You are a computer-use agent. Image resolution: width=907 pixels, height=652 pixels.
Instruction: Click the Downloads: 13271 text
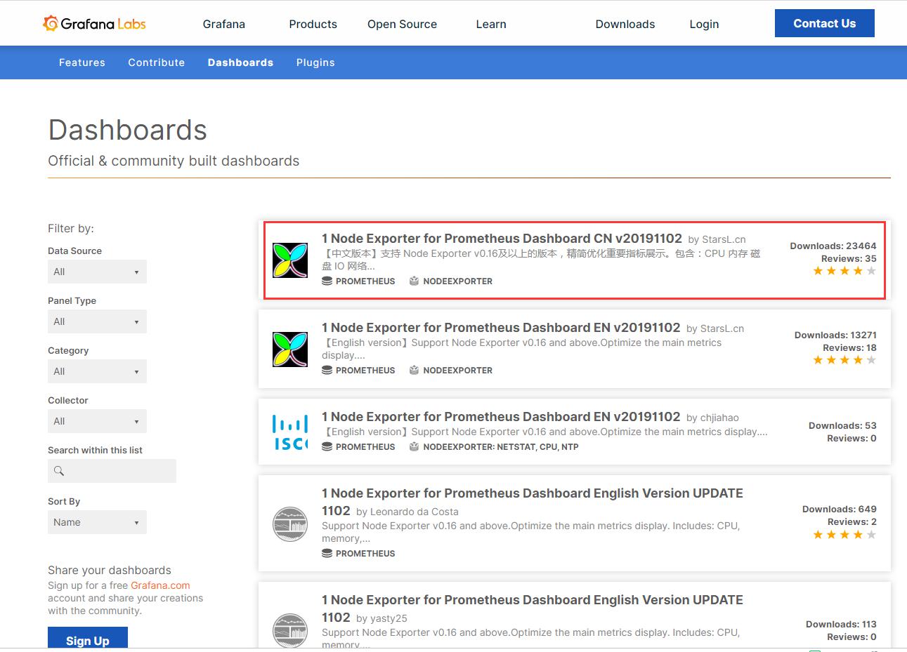pyautogui.click(x=835, y=335)
